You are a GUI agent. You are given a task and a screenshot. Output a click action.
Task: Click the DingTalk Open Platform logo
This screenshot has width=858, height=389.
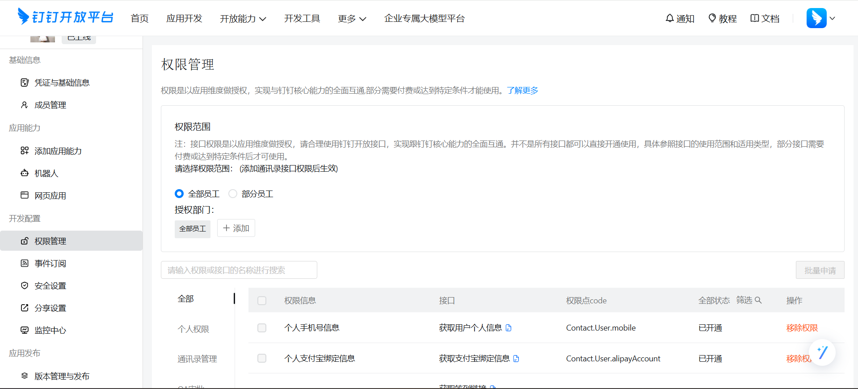click(65, 17)
